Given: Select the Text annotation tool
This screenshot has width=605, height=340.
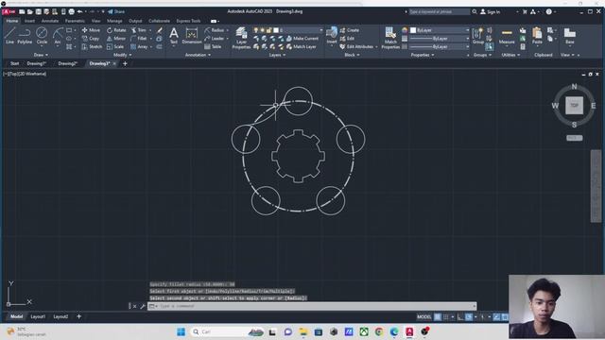Looking at the screenshot, I should (x=174, y=36).
